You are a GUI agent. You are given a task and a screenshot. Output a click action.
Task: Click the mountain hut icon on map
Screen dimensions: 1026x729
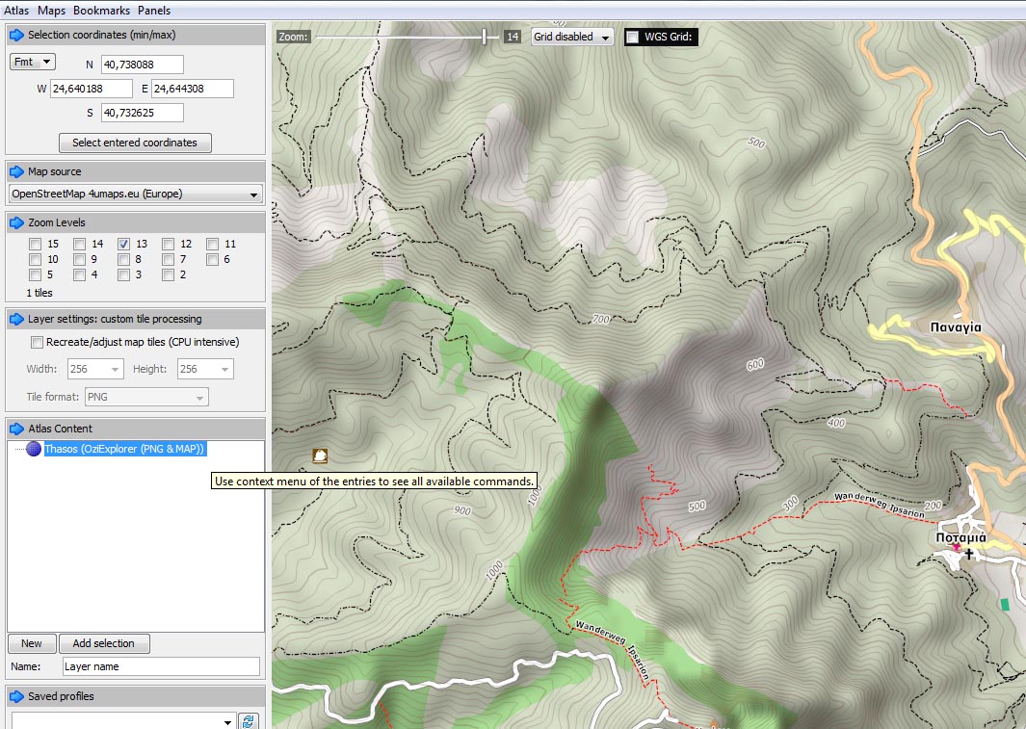tap(320, 456)
